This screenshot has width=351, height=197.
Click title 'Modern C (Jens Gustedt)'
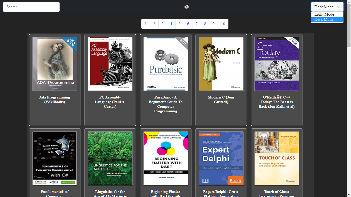click(x=221, y=100)
